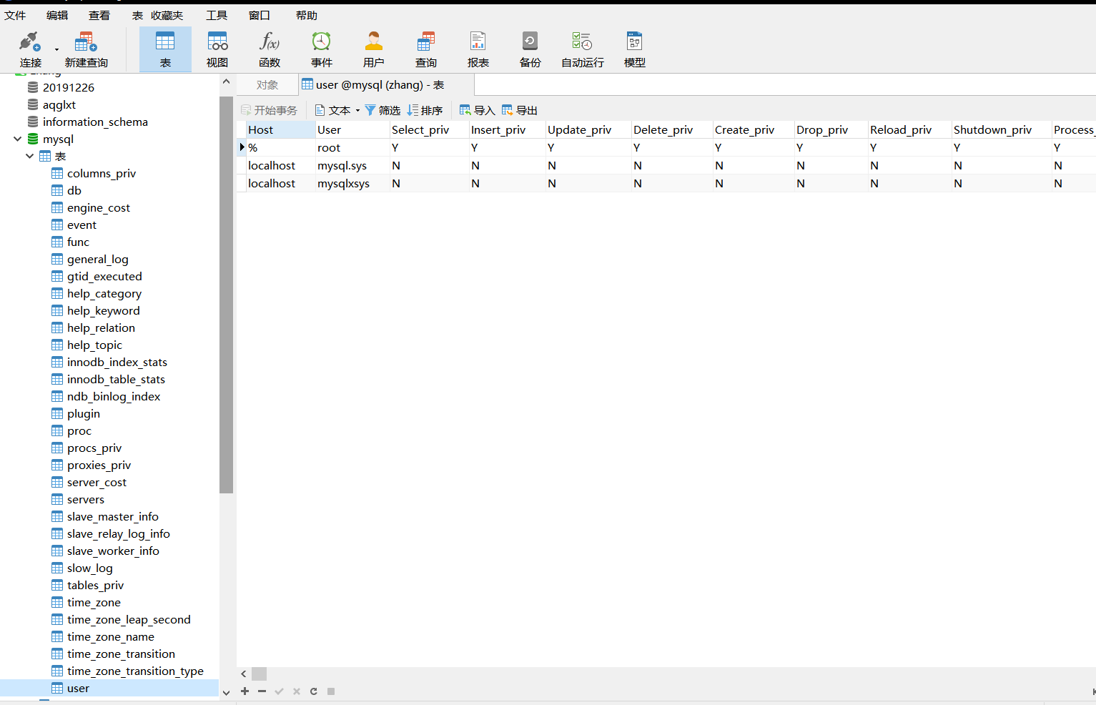Click the Import (导入) button
Screen dimensions: 1096x705
(477, 110)
